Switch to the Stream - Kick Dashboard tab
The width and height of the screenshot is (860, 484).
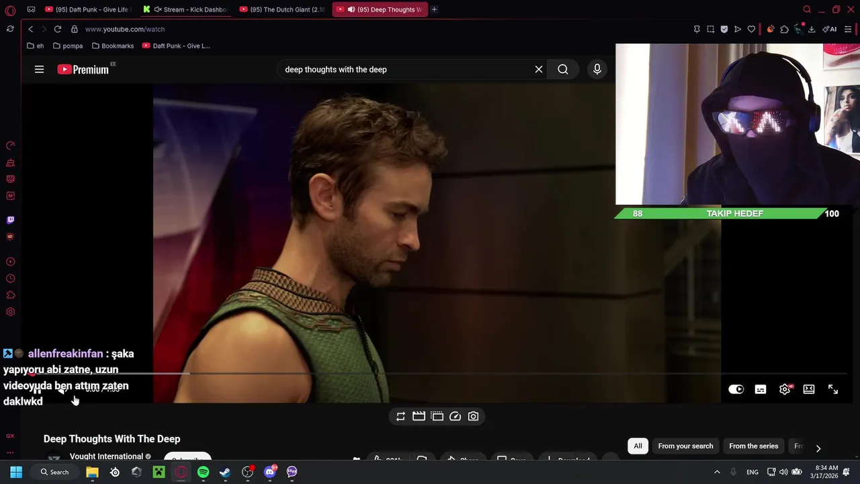point(185,9)
